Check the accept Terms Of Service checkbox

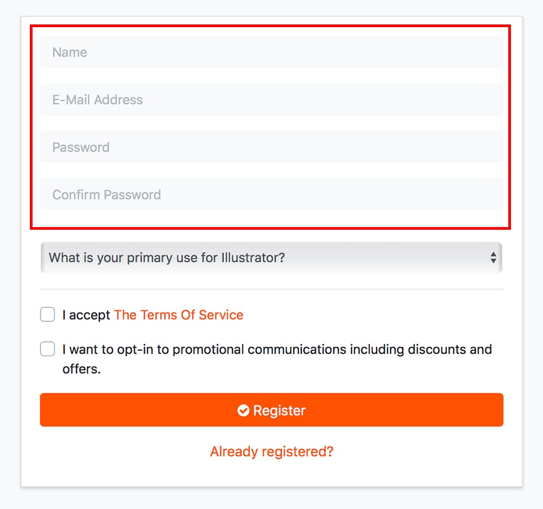[48, 315]
